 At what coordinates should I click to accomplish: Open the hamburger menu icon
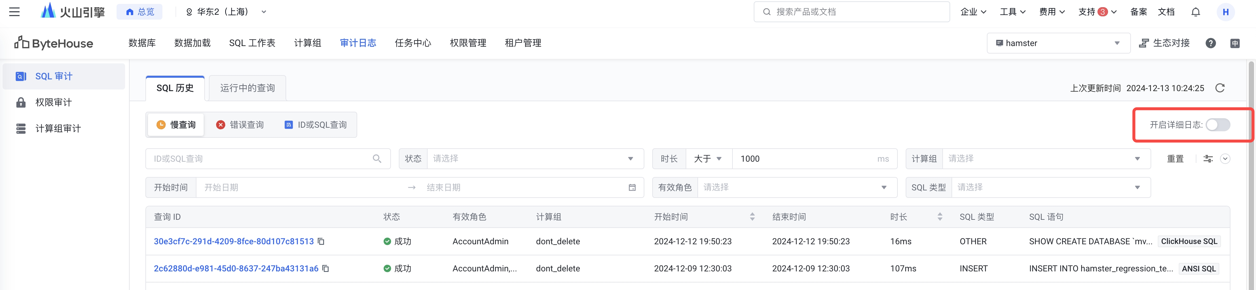(x=15, y=12)
